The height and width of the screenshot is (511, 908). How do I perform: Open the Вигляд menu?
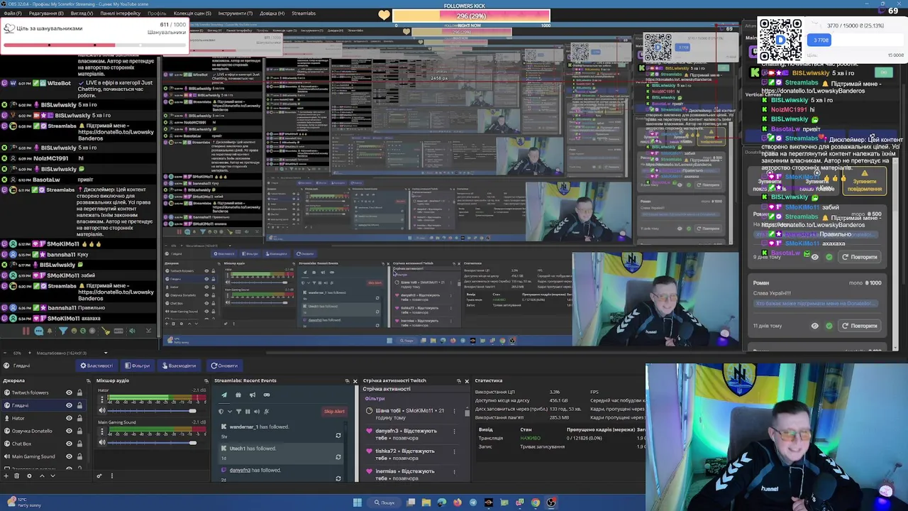82,13
